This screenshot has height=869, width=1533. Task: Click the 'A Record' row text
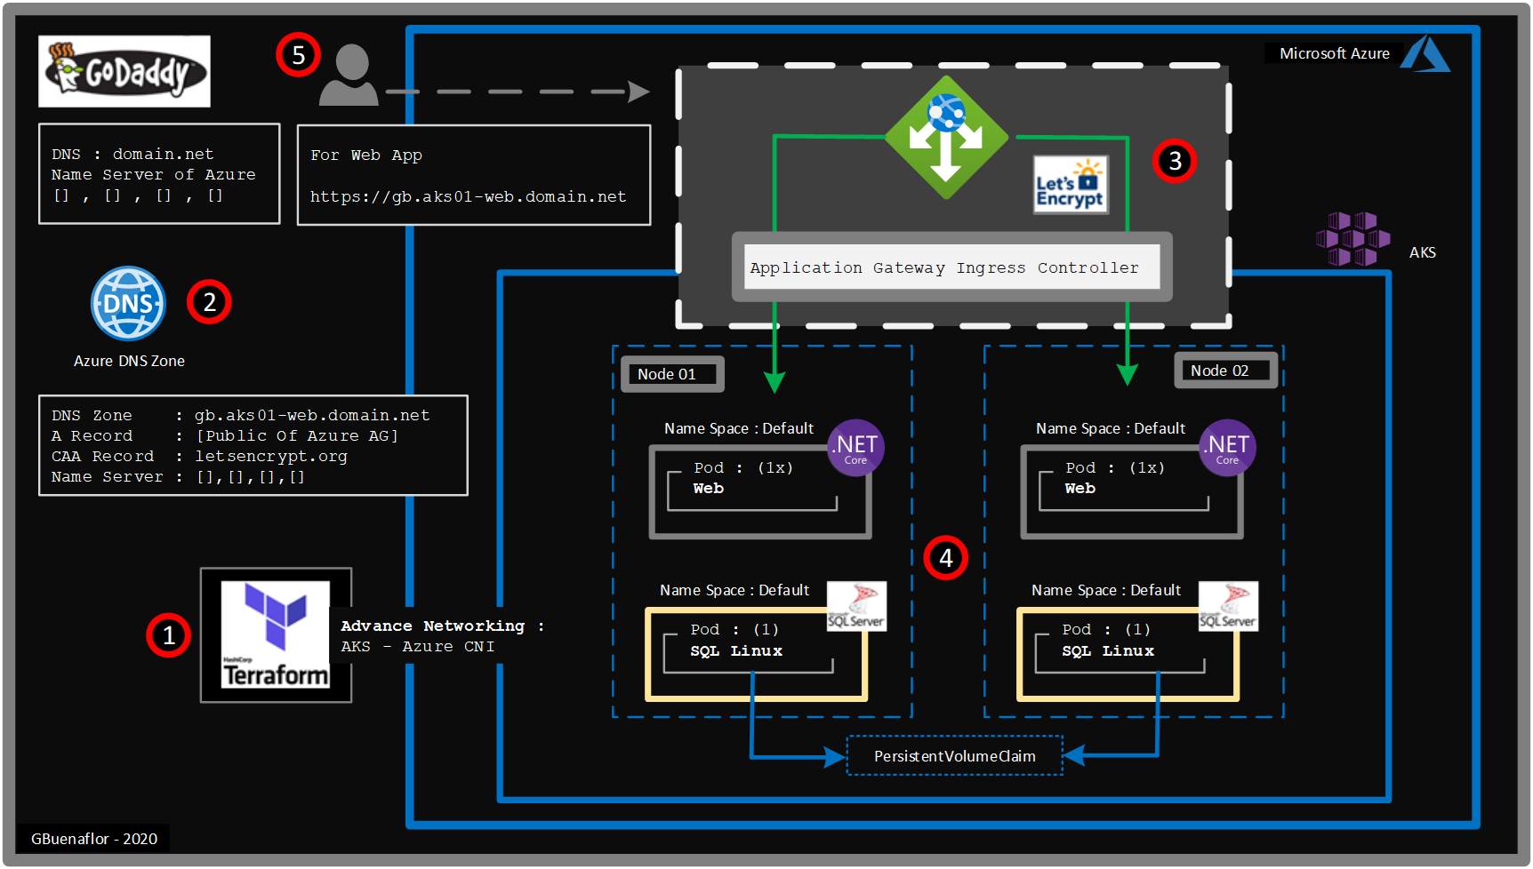point(224,435)
